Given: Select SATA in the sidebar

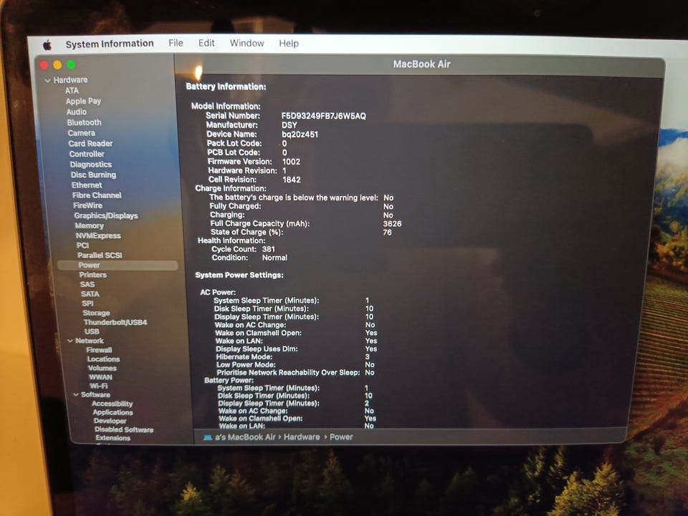Looking at the screenshot, I should tap(90, 294).
